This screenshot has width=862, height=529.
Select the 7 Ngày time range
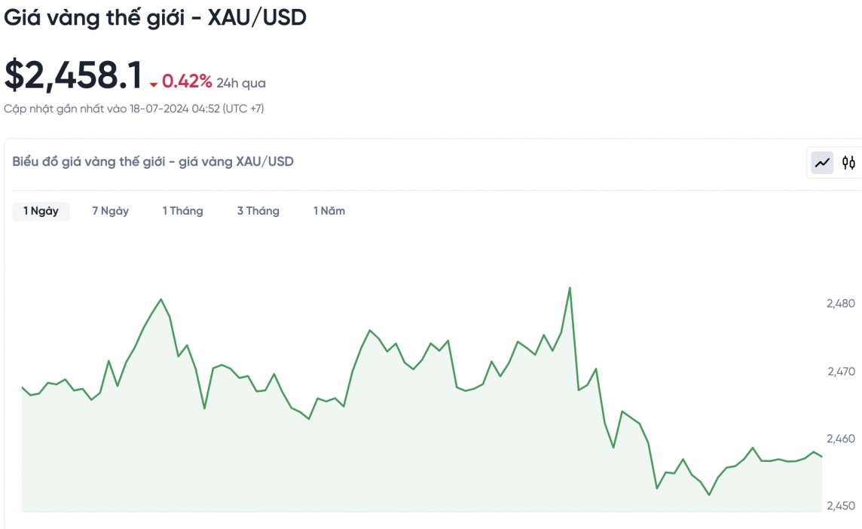point(110,211)
